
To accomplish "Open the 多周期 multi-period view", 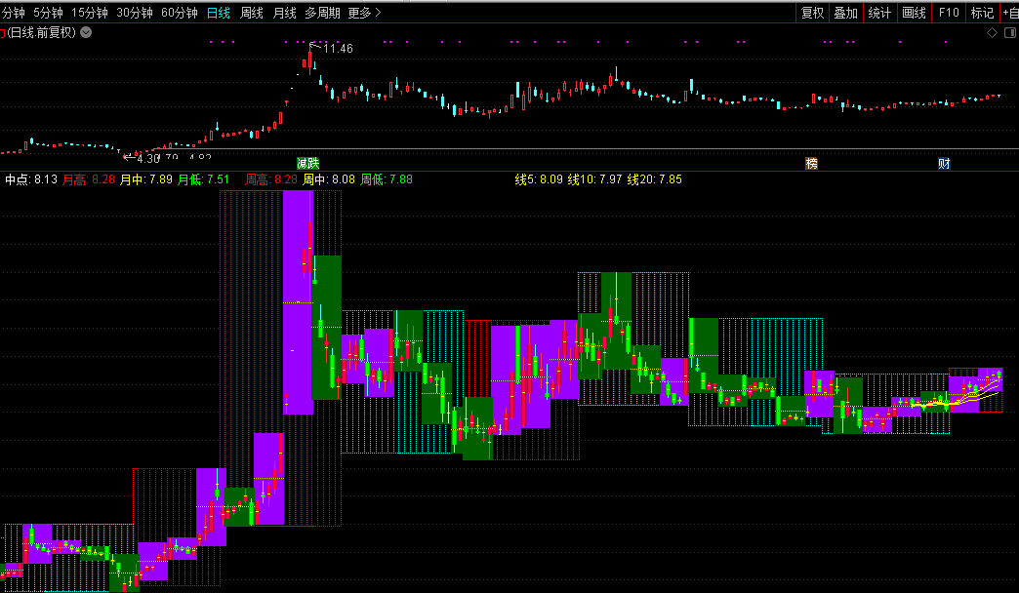I will tap(322, 13).
